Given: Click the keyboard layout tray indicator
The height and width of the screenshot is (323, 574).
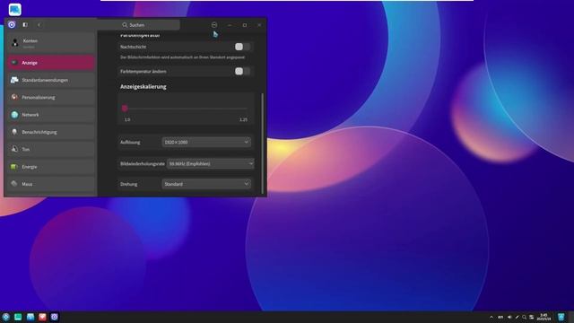Looking at the screenshot, I should (500, 317).
